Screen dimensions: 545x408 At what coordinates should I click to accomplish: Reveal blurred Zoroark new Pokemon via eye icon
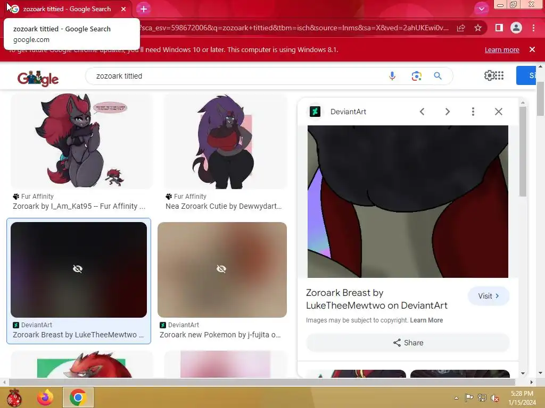click(x=221, y=269)
